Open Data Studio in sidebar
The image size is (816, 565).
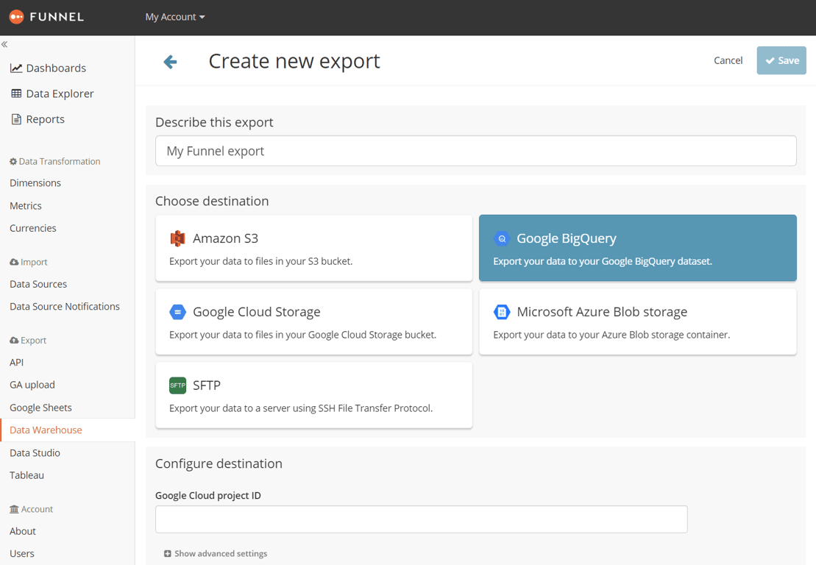pos(35,453)
